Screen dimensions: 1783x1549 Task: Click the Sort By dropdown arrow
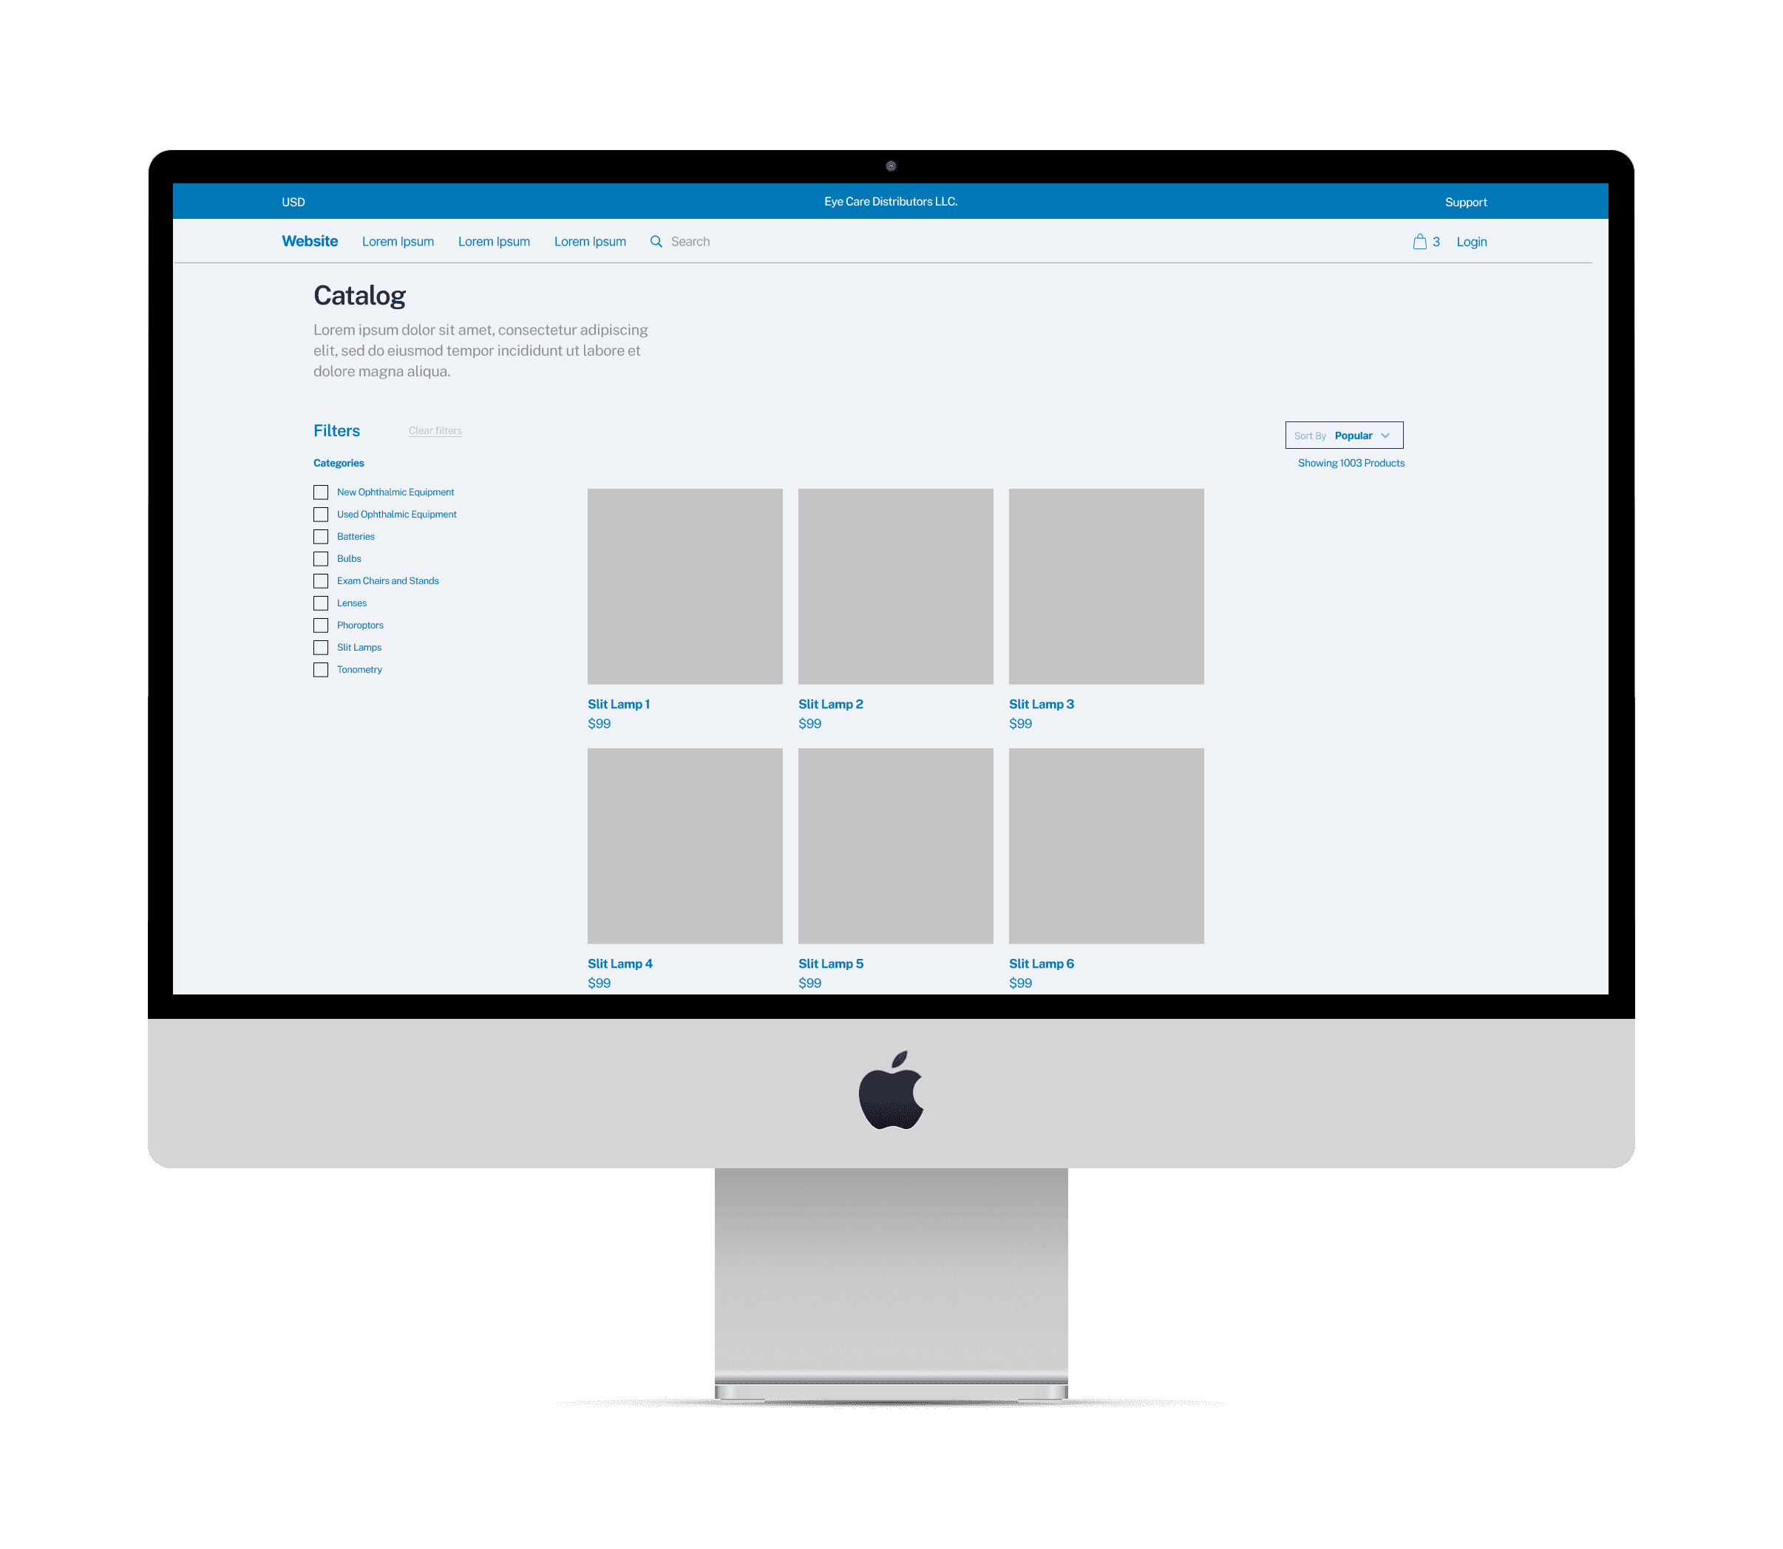point(1389,435)
